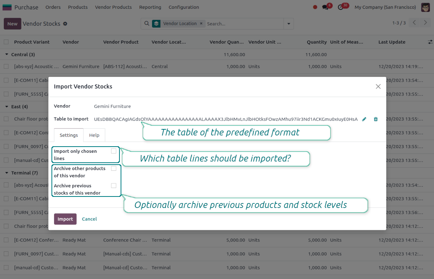Click the New button
This screenshot has height=279, width=434.
click(x=12, y=24)
